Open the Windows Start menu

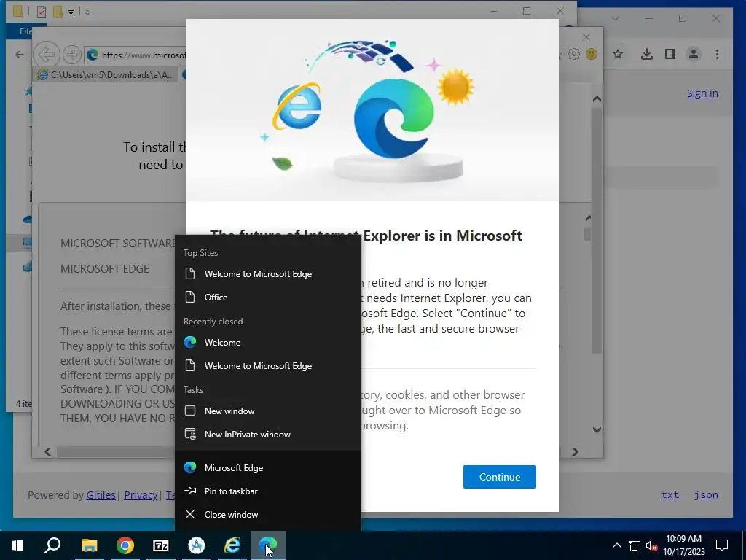(x=17, y=545)
